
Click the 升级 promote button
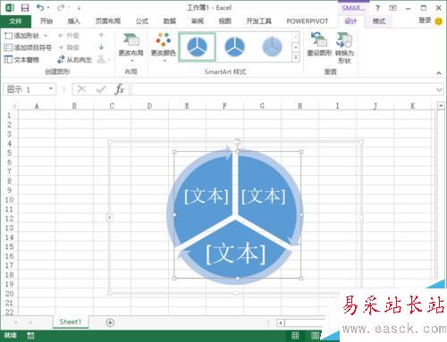(69, 36)
